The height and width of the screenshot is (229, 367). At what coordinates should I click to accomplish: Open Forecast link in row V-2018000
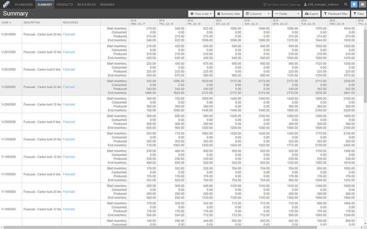click(x=69, y=34)
